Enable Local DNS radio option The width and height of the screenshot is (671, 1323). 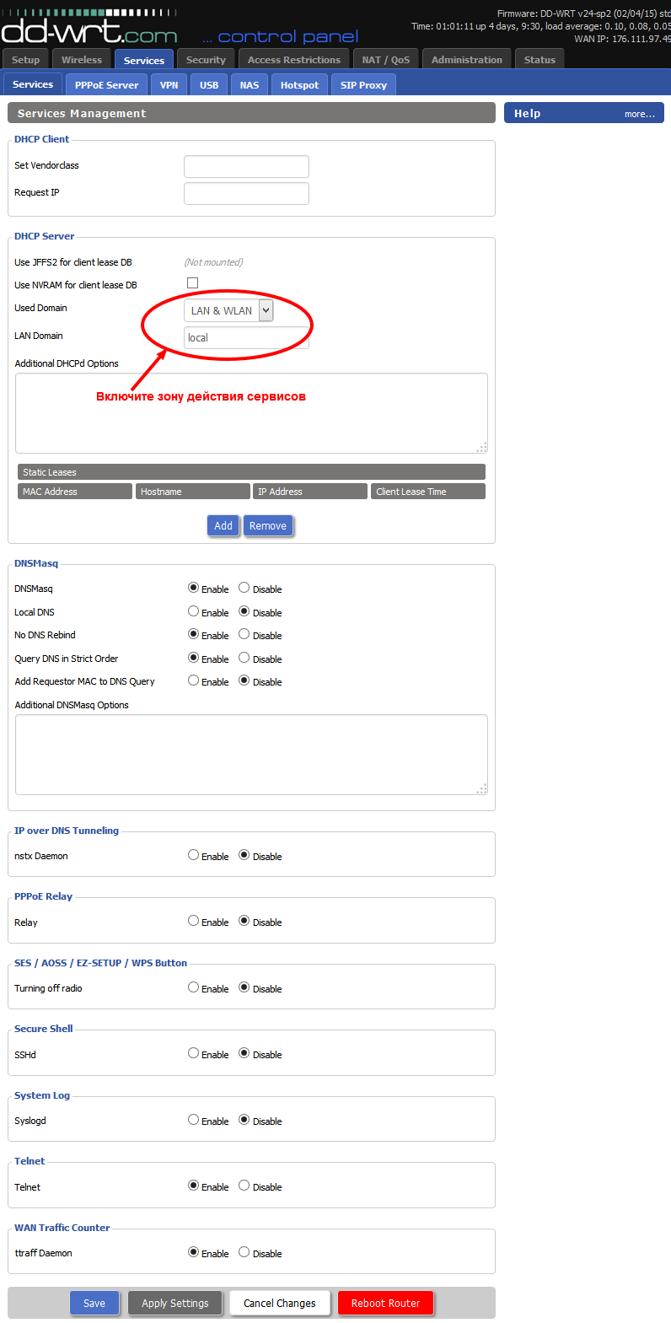[193, 611]
